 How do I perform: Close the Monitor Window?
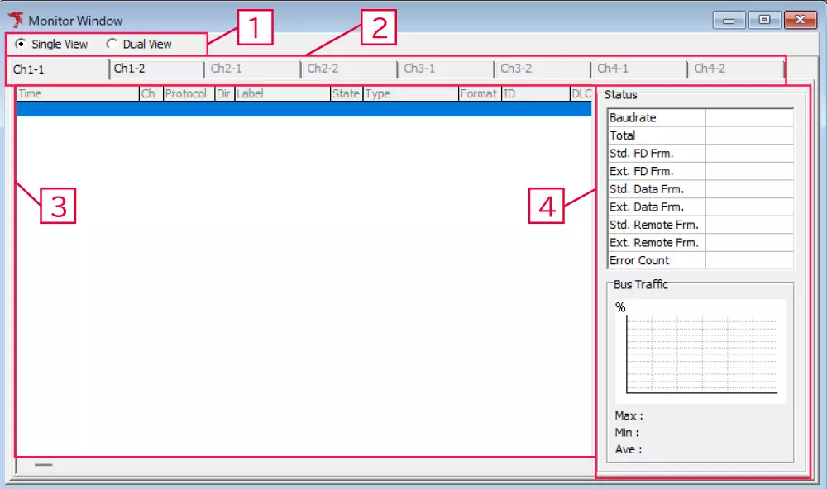click(800, 21)
